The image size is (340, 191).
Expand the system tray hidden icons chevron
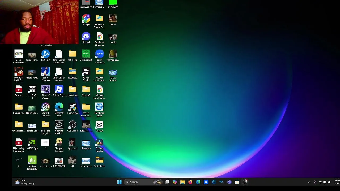pos(309,182)
